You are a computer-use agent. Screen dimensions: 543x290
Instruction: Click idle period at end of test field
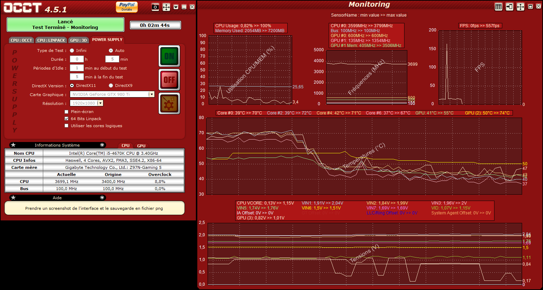pyautogui.click(x=77, y=77)
